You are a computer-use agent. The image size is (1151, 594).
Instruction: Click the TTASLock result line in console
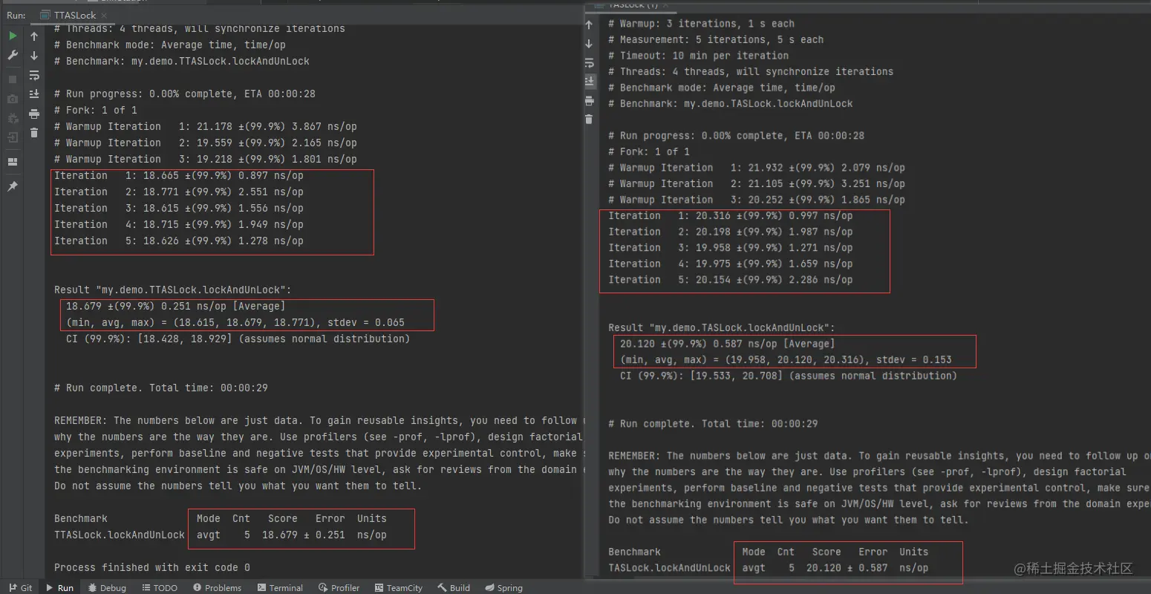(172, 290)
